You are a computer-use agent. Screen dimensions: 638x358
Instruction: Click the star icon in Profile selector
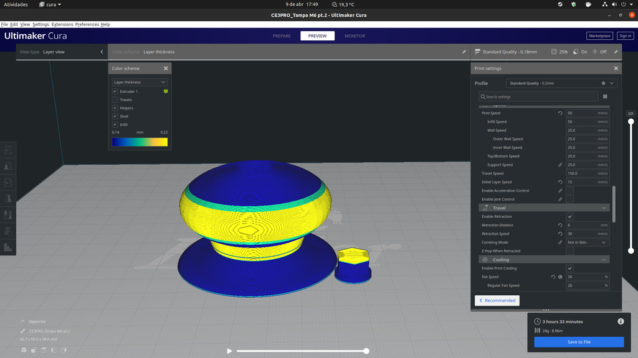point(603,83)
